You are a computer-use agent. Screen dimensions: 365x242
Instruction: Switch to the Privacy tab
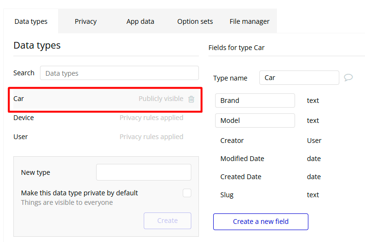tap(86, 21)
